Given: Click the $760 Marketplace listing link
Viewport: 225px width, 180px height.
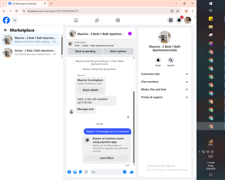Looking at the screenshot, I should pyautogui.click(x=94, y=45).
